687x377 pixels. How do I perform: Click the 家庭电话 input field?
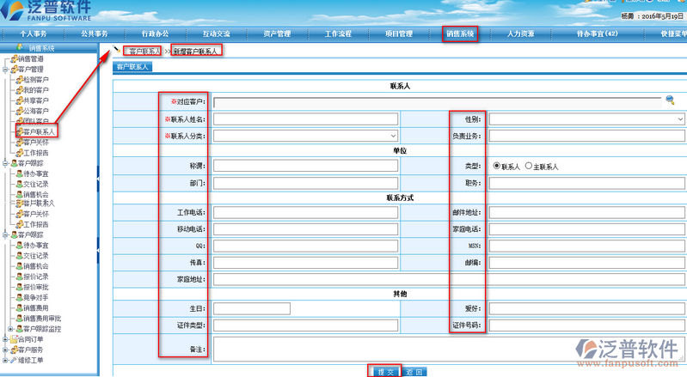[x=586, y=228]
